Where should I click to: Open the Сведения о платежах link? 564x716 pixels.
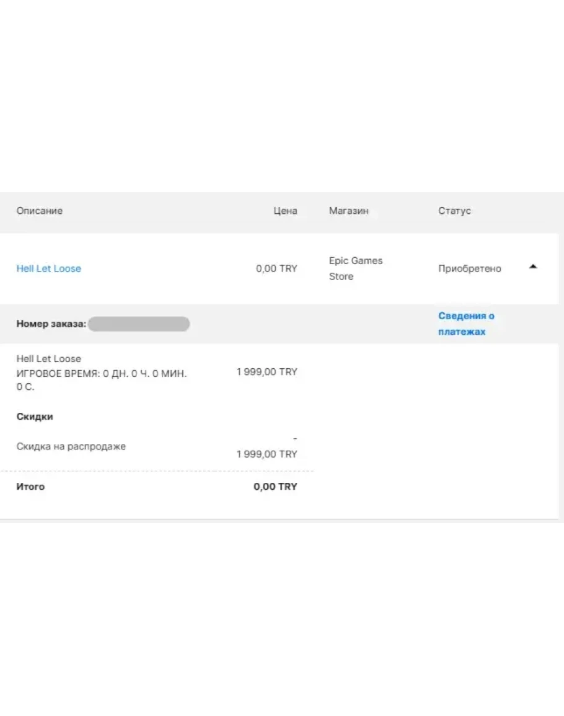coord(465,324)
